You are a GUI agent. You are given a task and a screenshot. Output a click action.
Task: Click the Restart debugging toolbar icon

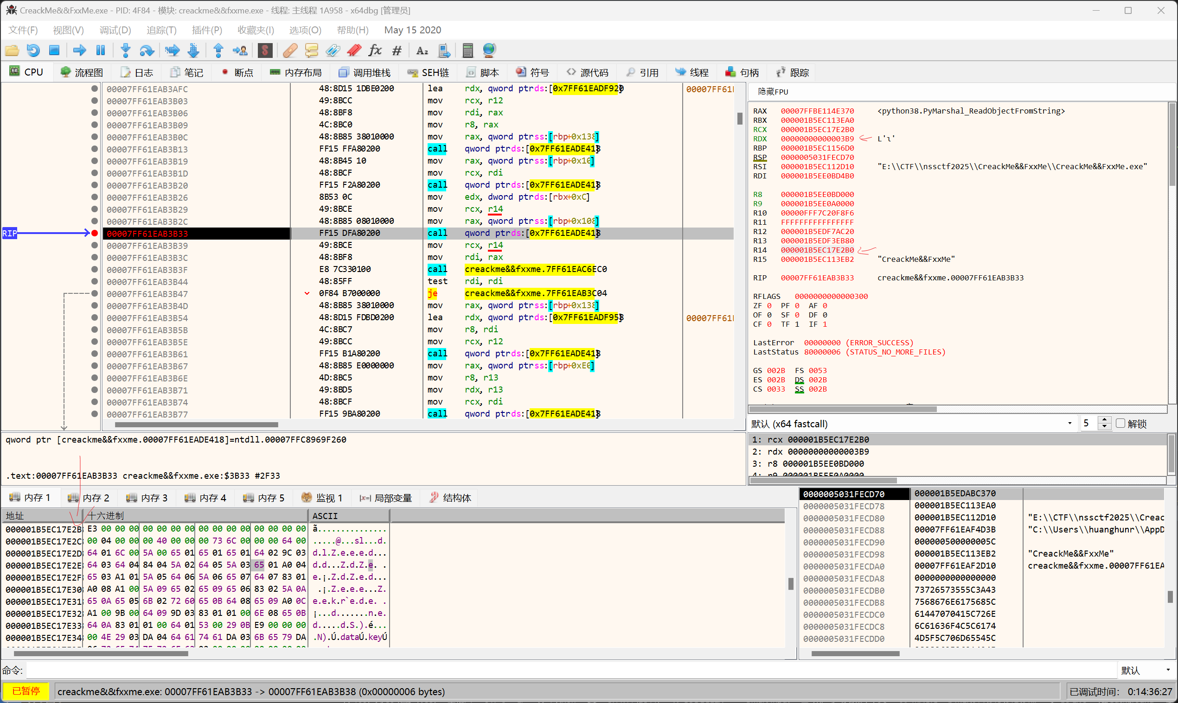[x=33, y=50]
